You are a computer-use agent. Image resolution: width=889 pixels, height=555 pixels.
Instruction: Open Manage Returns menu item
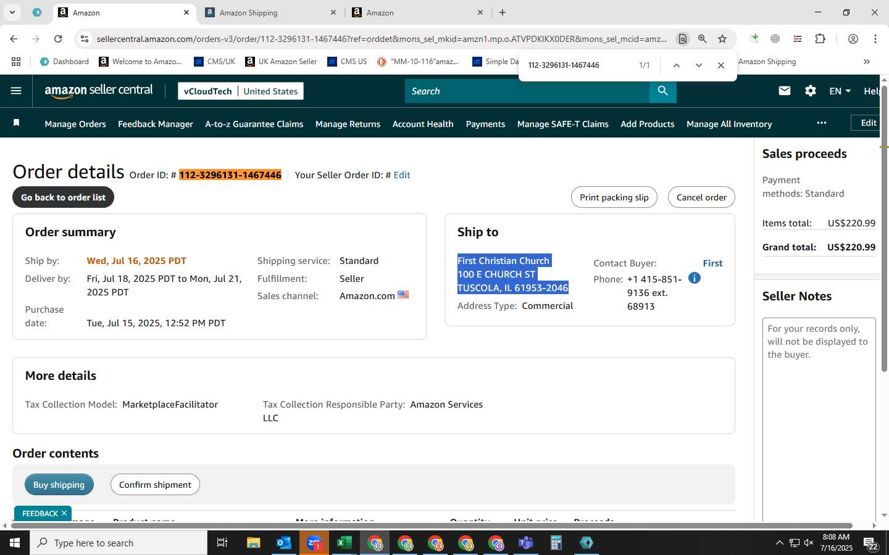[x=348, y=124]
